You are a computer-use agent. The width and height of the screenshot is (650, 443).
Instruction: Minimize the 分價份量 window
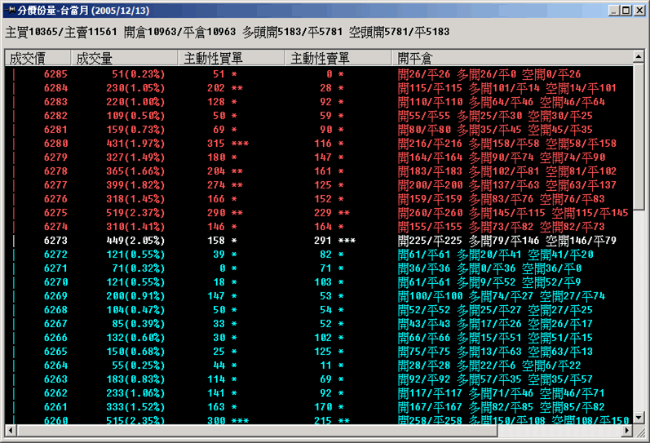614,11
